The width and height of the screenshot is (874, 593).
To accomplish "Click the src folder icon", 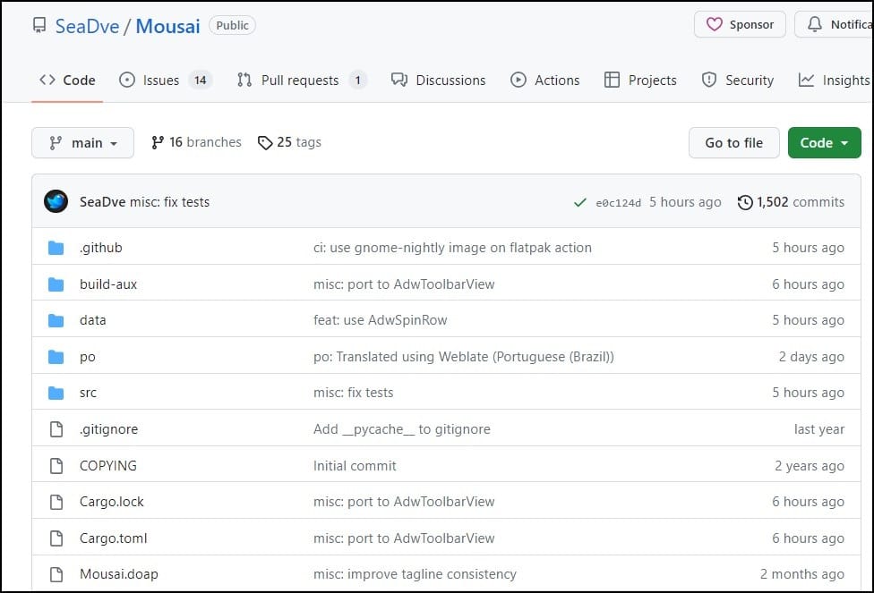I will (x=56, y=394).
